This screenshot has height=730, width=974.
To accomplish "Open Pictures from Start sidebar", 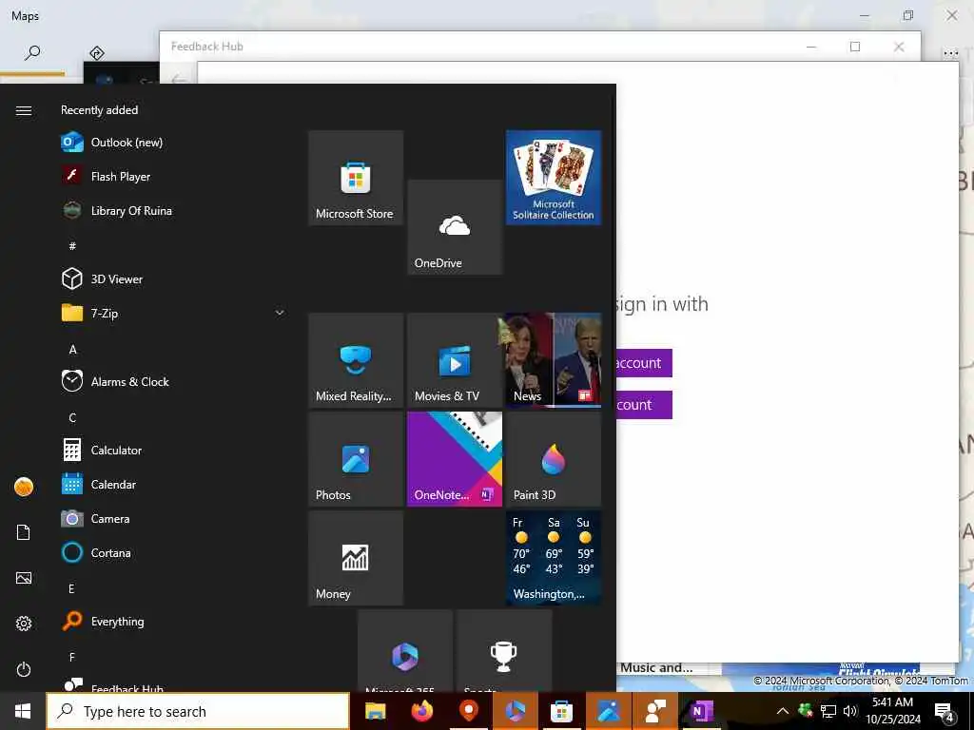I will click(x=24, y=578).
